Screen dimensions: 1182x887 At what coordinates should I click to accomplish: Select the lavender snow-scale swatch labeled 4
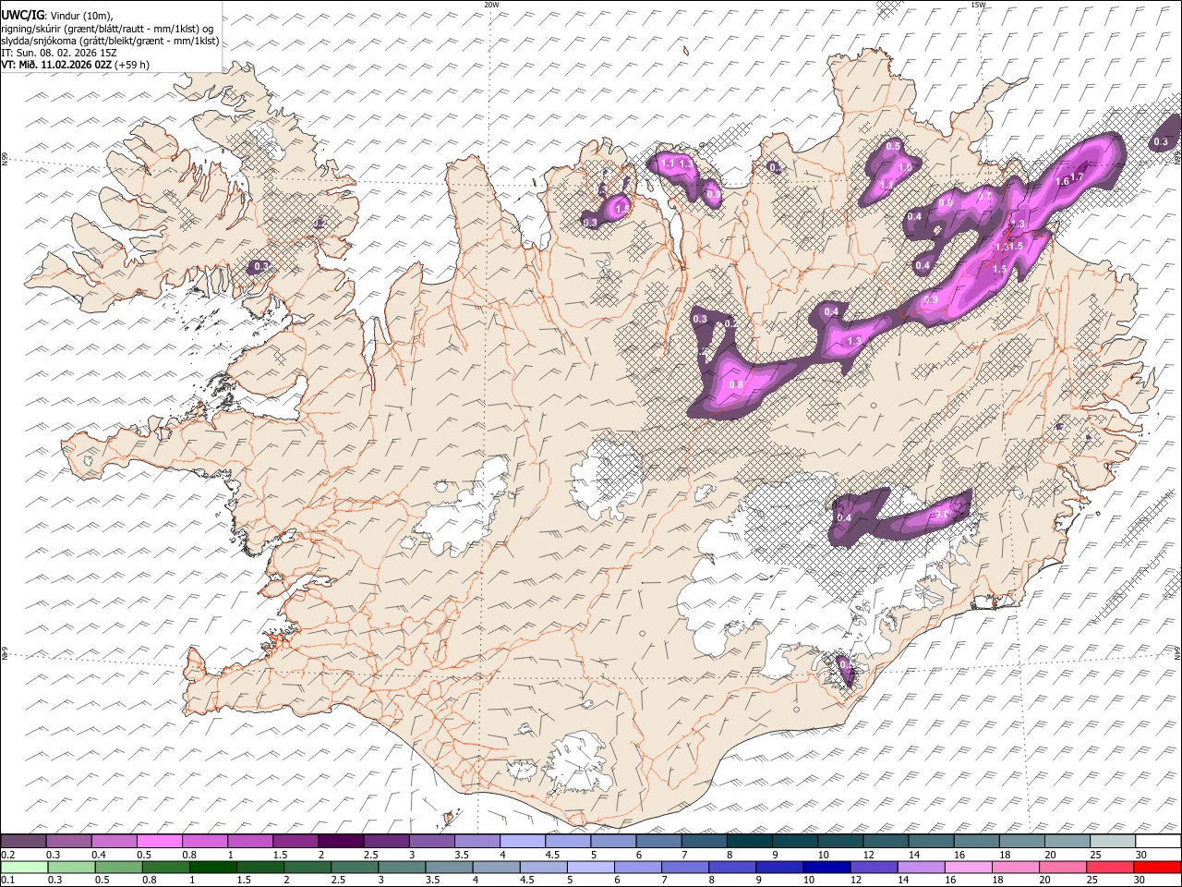(x=523, y=842)
